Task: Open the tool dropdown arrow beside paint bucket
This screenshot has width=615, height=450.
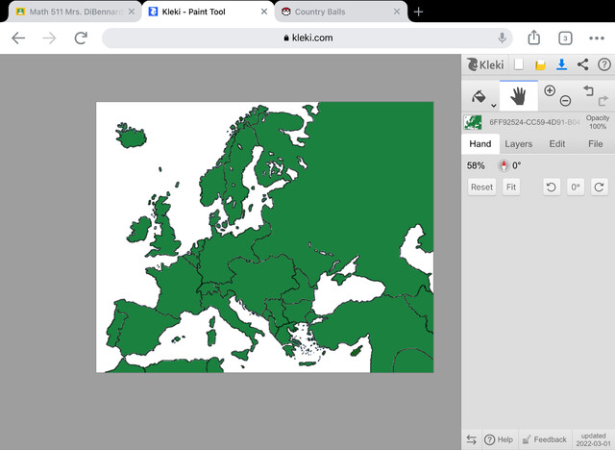Action: pyautogui.click(x=494, y=105)
